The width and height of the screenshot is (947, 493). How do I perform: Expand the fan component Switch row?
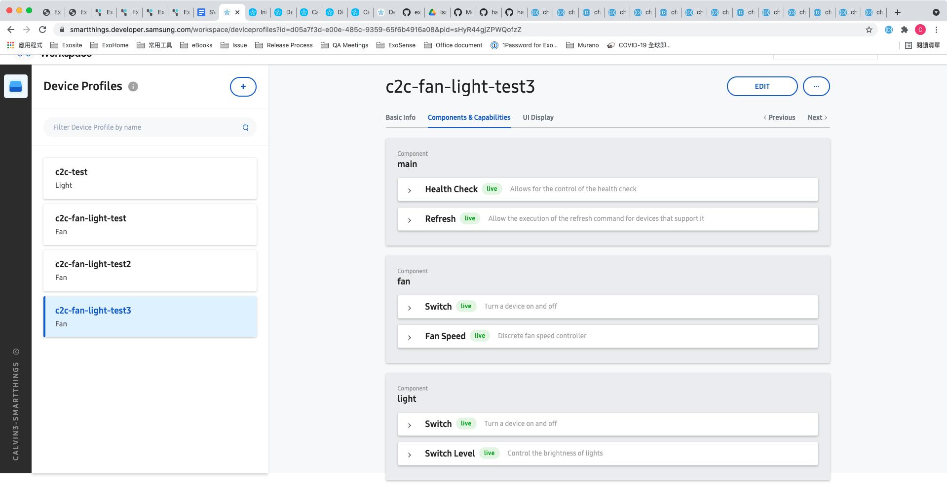(608, 307)
